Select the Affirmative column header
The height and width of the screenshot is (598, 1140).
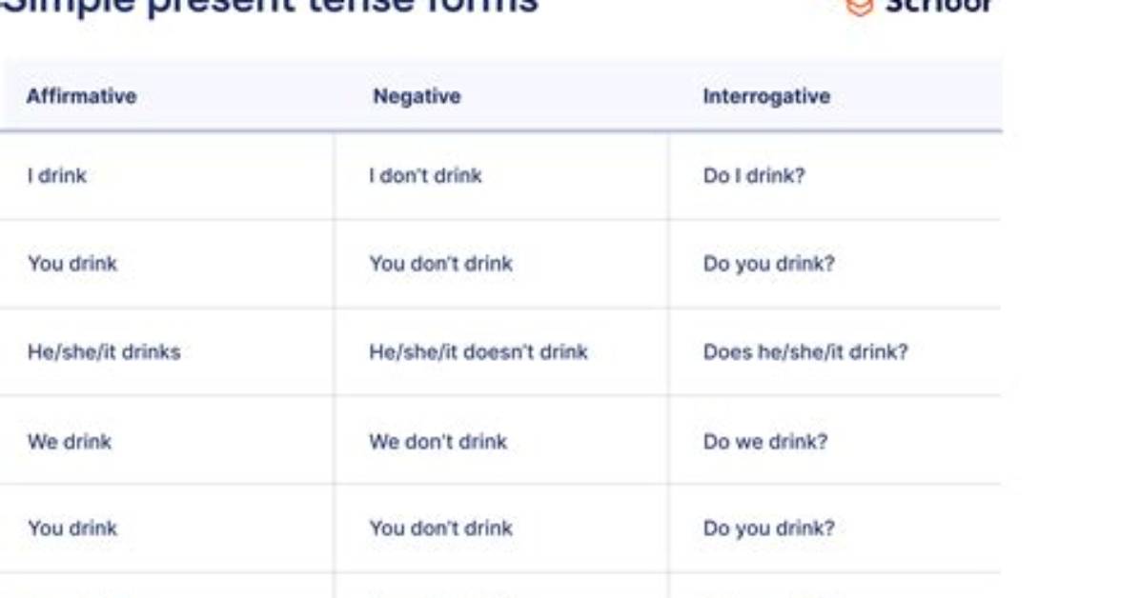[81, 96]
